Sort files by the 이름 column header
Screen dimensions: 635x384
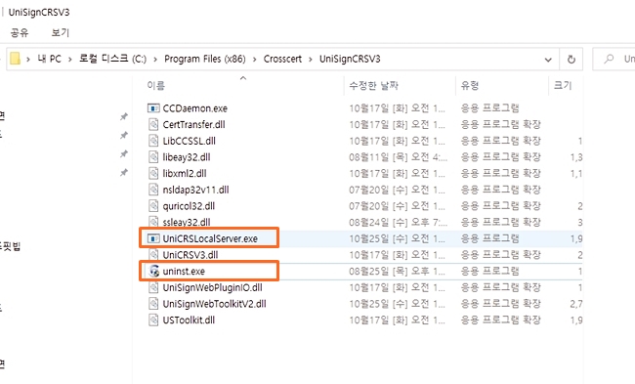coord(156,85)
